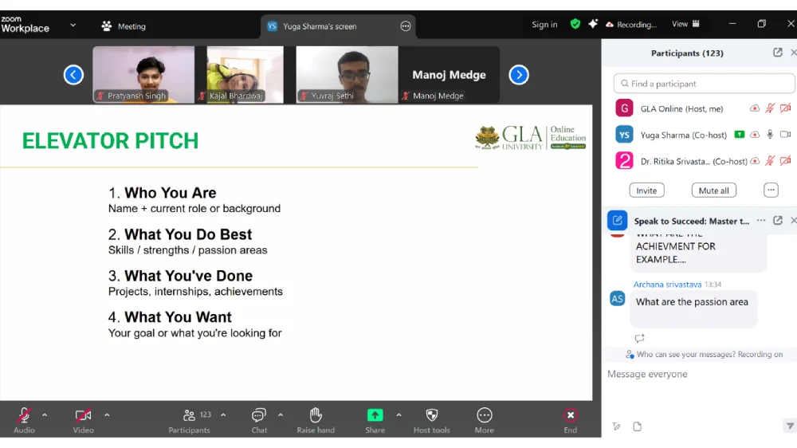Click the Invite button
Viewport: 797px width, 448px height.
pyautogui.click(x=646, y=191)
